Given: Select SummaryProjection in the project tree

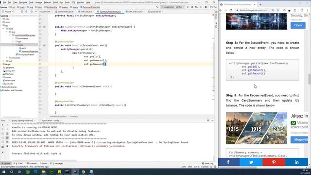Looking at the screenshot, I should (x=28, y=52).
